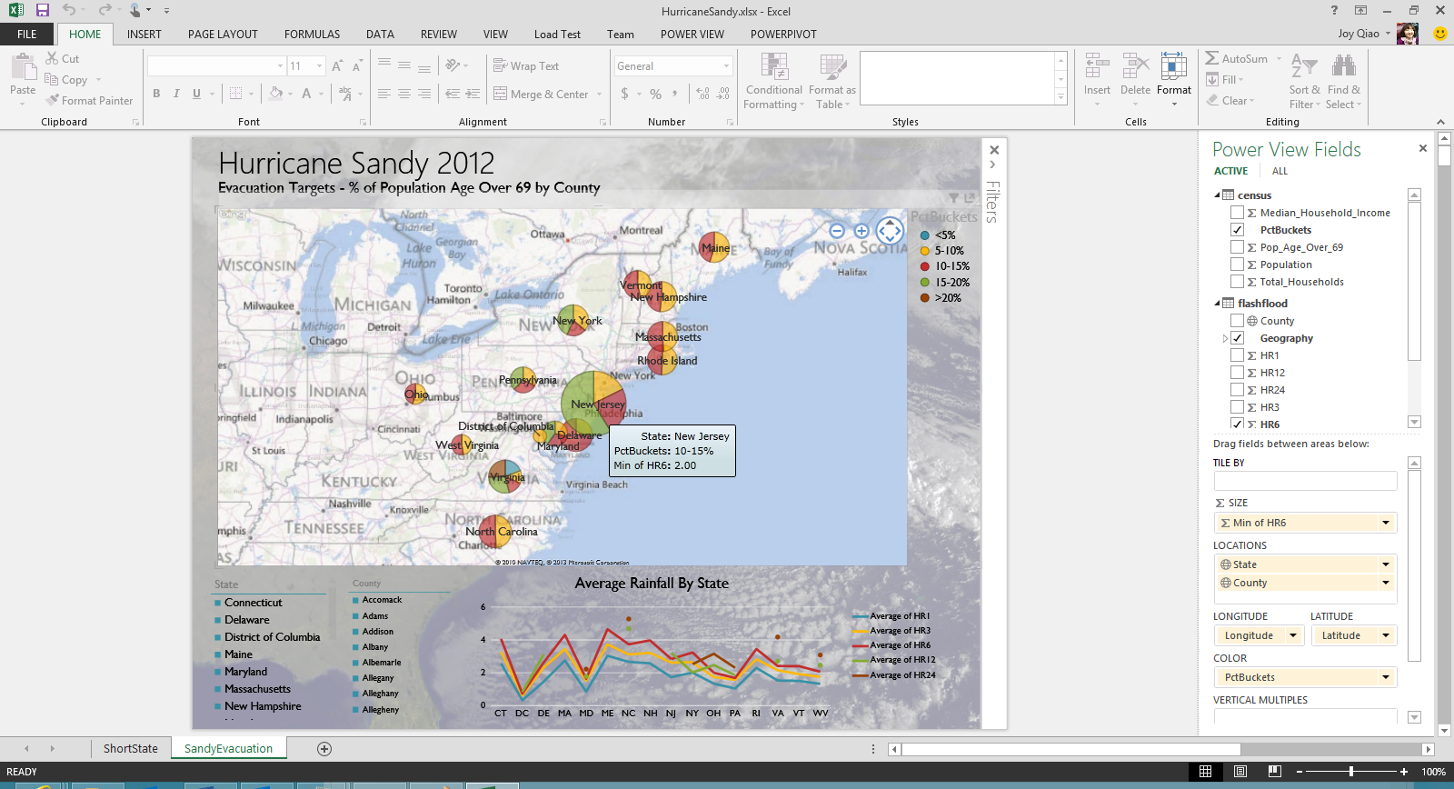Click the 10-15% red legend item

point(945,266)
